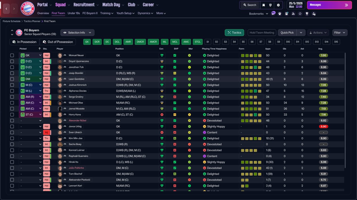
Task: Select the checkbox next to Harry Kane
Action: tap(12, 114)
